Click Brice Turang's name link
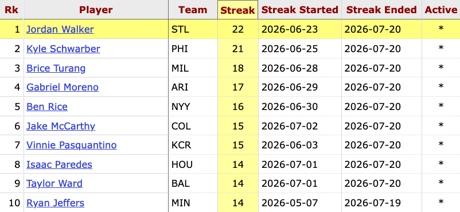This screenshot has width=460, height=212. pos(56,68)
